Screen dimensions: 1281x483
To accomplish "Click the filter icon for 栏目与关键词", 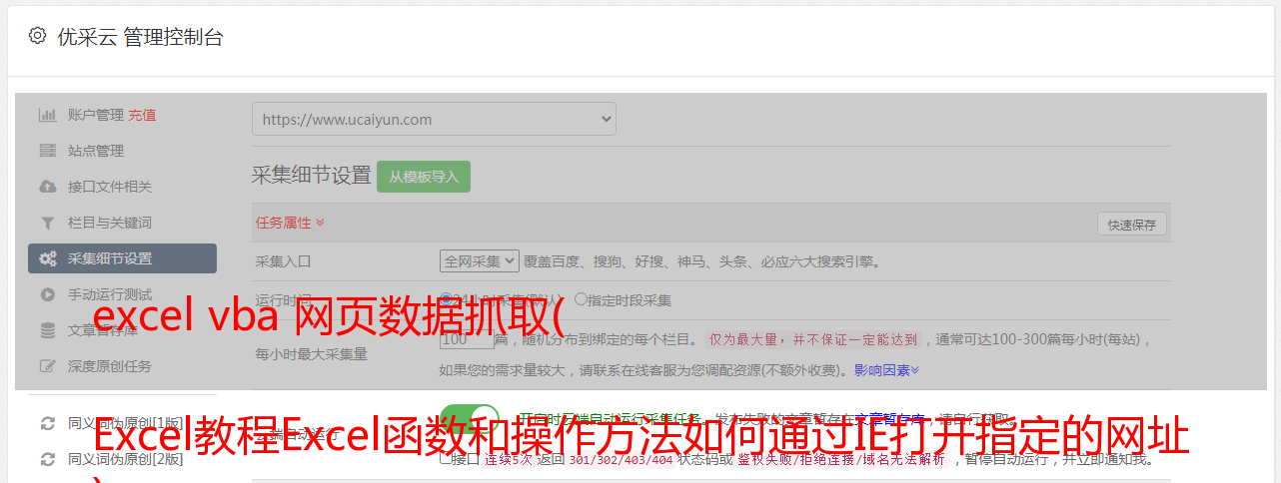I will (47, 223).
